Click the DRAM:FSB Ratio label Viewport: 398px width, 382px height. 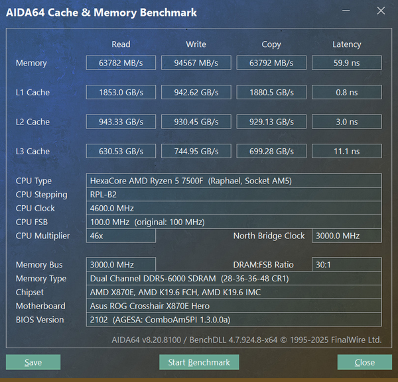click(x=263, y=265)
